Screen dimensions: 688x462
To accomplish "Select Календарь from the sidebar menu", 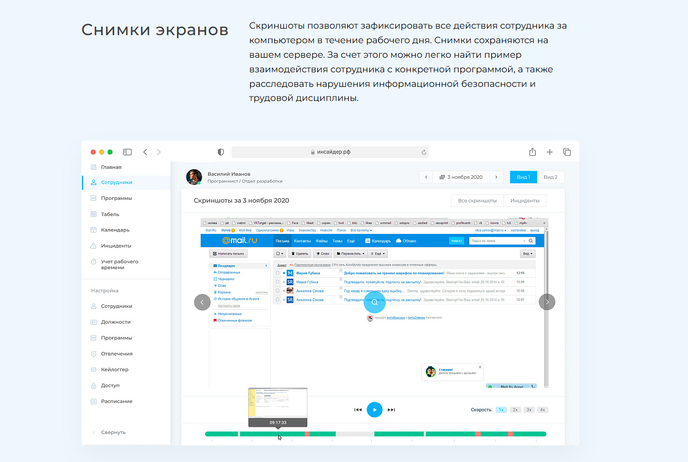I will point(114,229).
